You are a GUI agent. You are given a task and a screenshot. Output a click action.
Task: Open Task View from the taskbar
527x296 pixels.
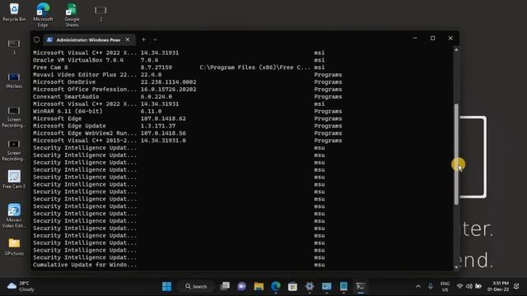coord(225,286)
